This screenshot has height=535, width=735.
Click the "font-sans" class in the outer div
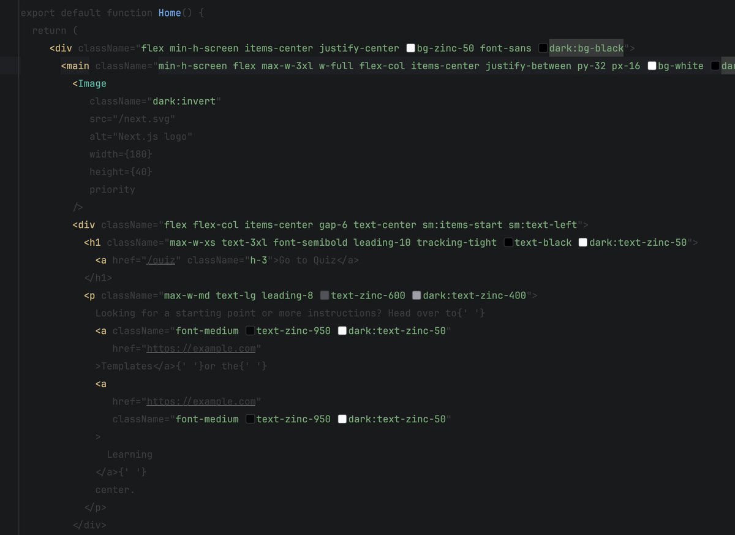point(505,48)
